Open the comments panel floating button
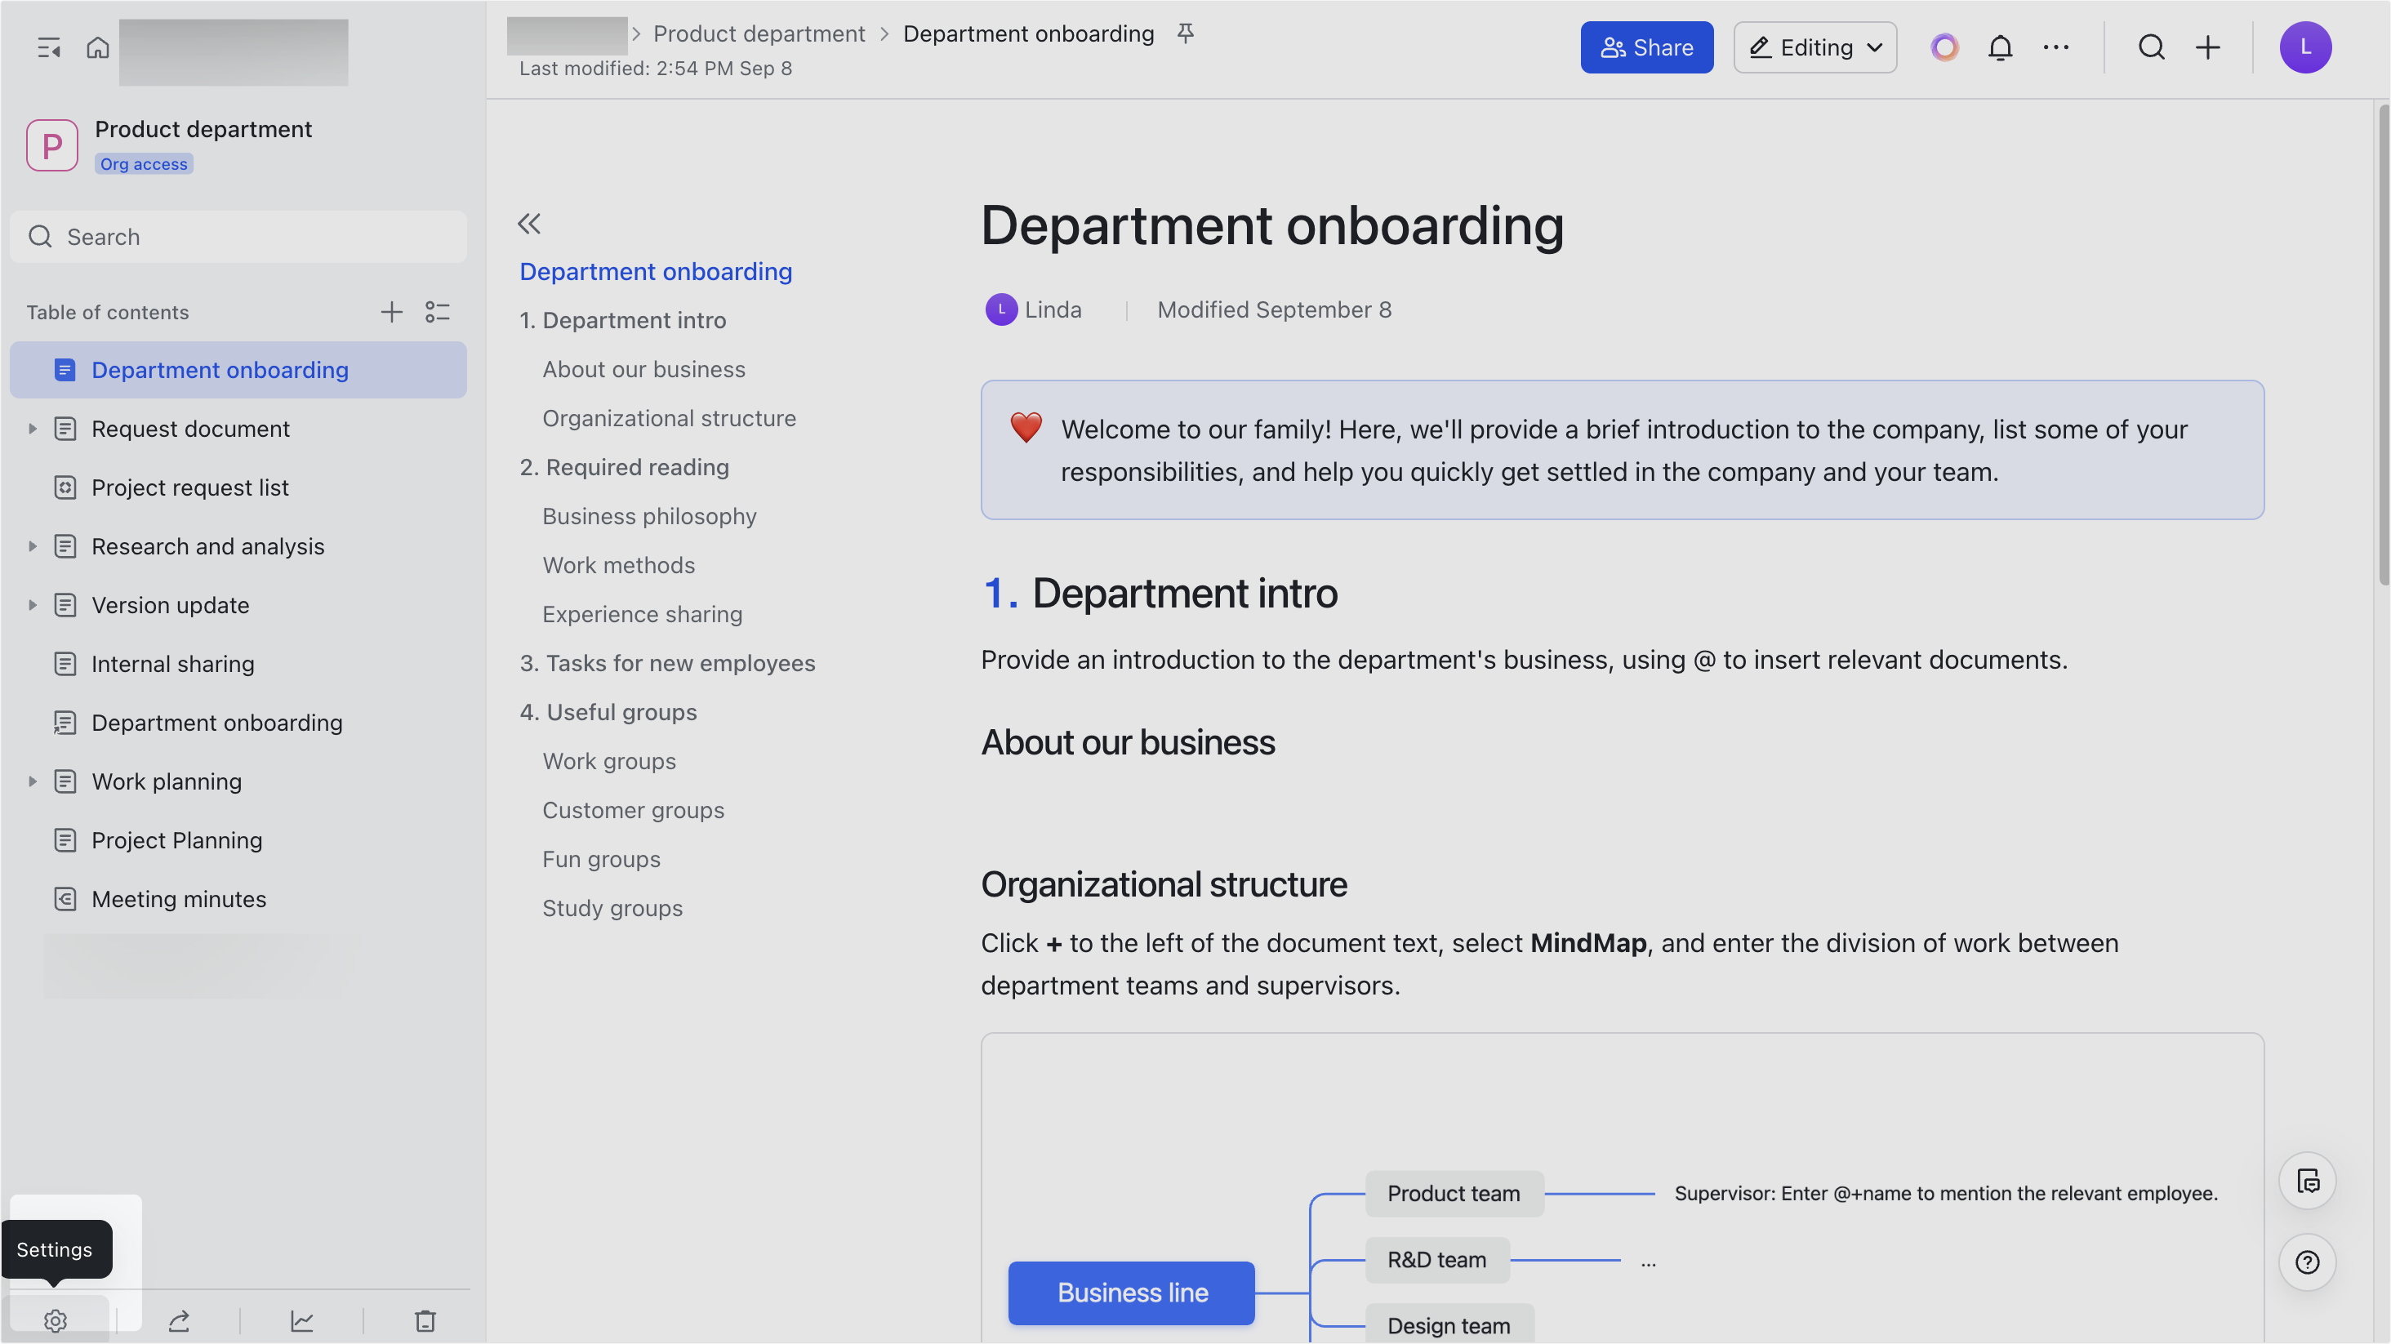This screenshot has width=2391, height=1344. tap(2308, 1182)
